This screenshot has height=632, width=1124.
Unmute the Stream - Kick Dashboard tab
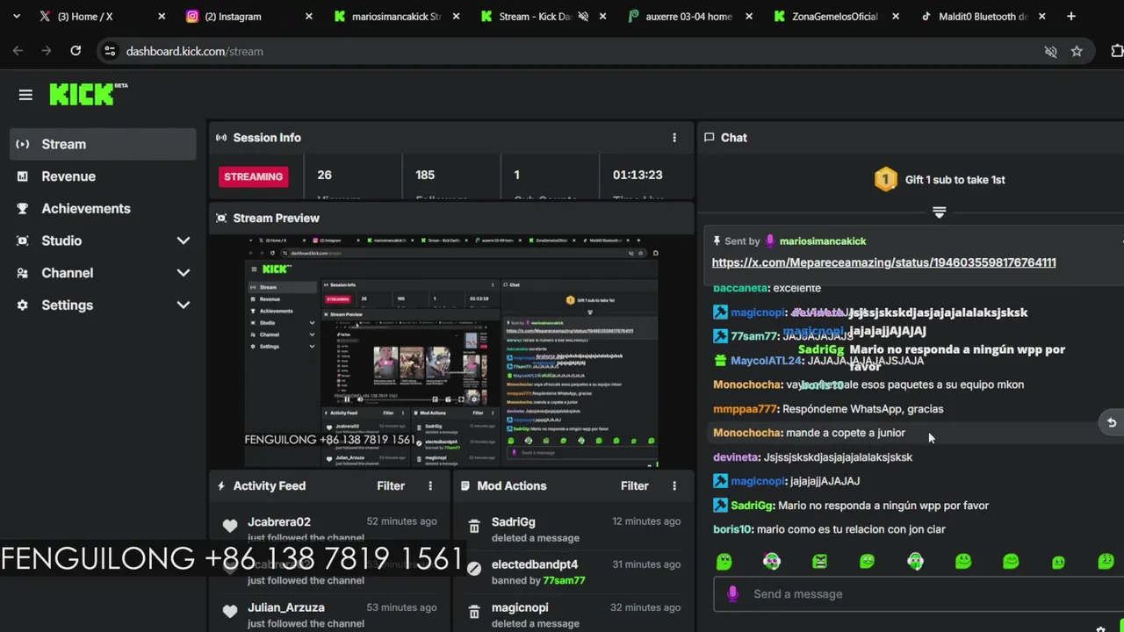pyautogui.click(x=583, y=16)
